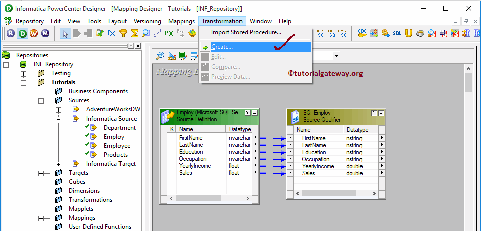The width and height of the screenshot is (481, 231).
Task: Click the package box toolbar icon
Action: pyautogui.click(x=192, y=33)
